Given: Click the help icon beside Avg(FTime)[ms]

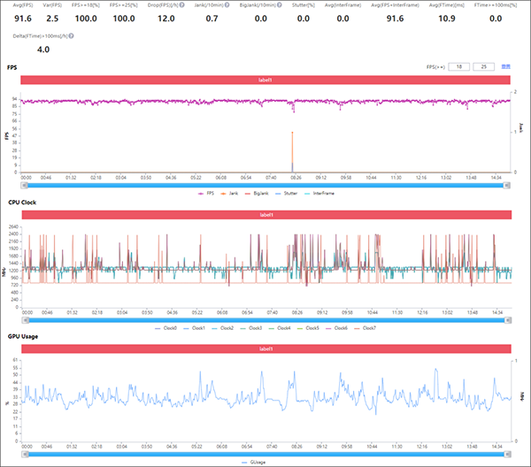Looking at the screenshot, I should click(466, 5).
